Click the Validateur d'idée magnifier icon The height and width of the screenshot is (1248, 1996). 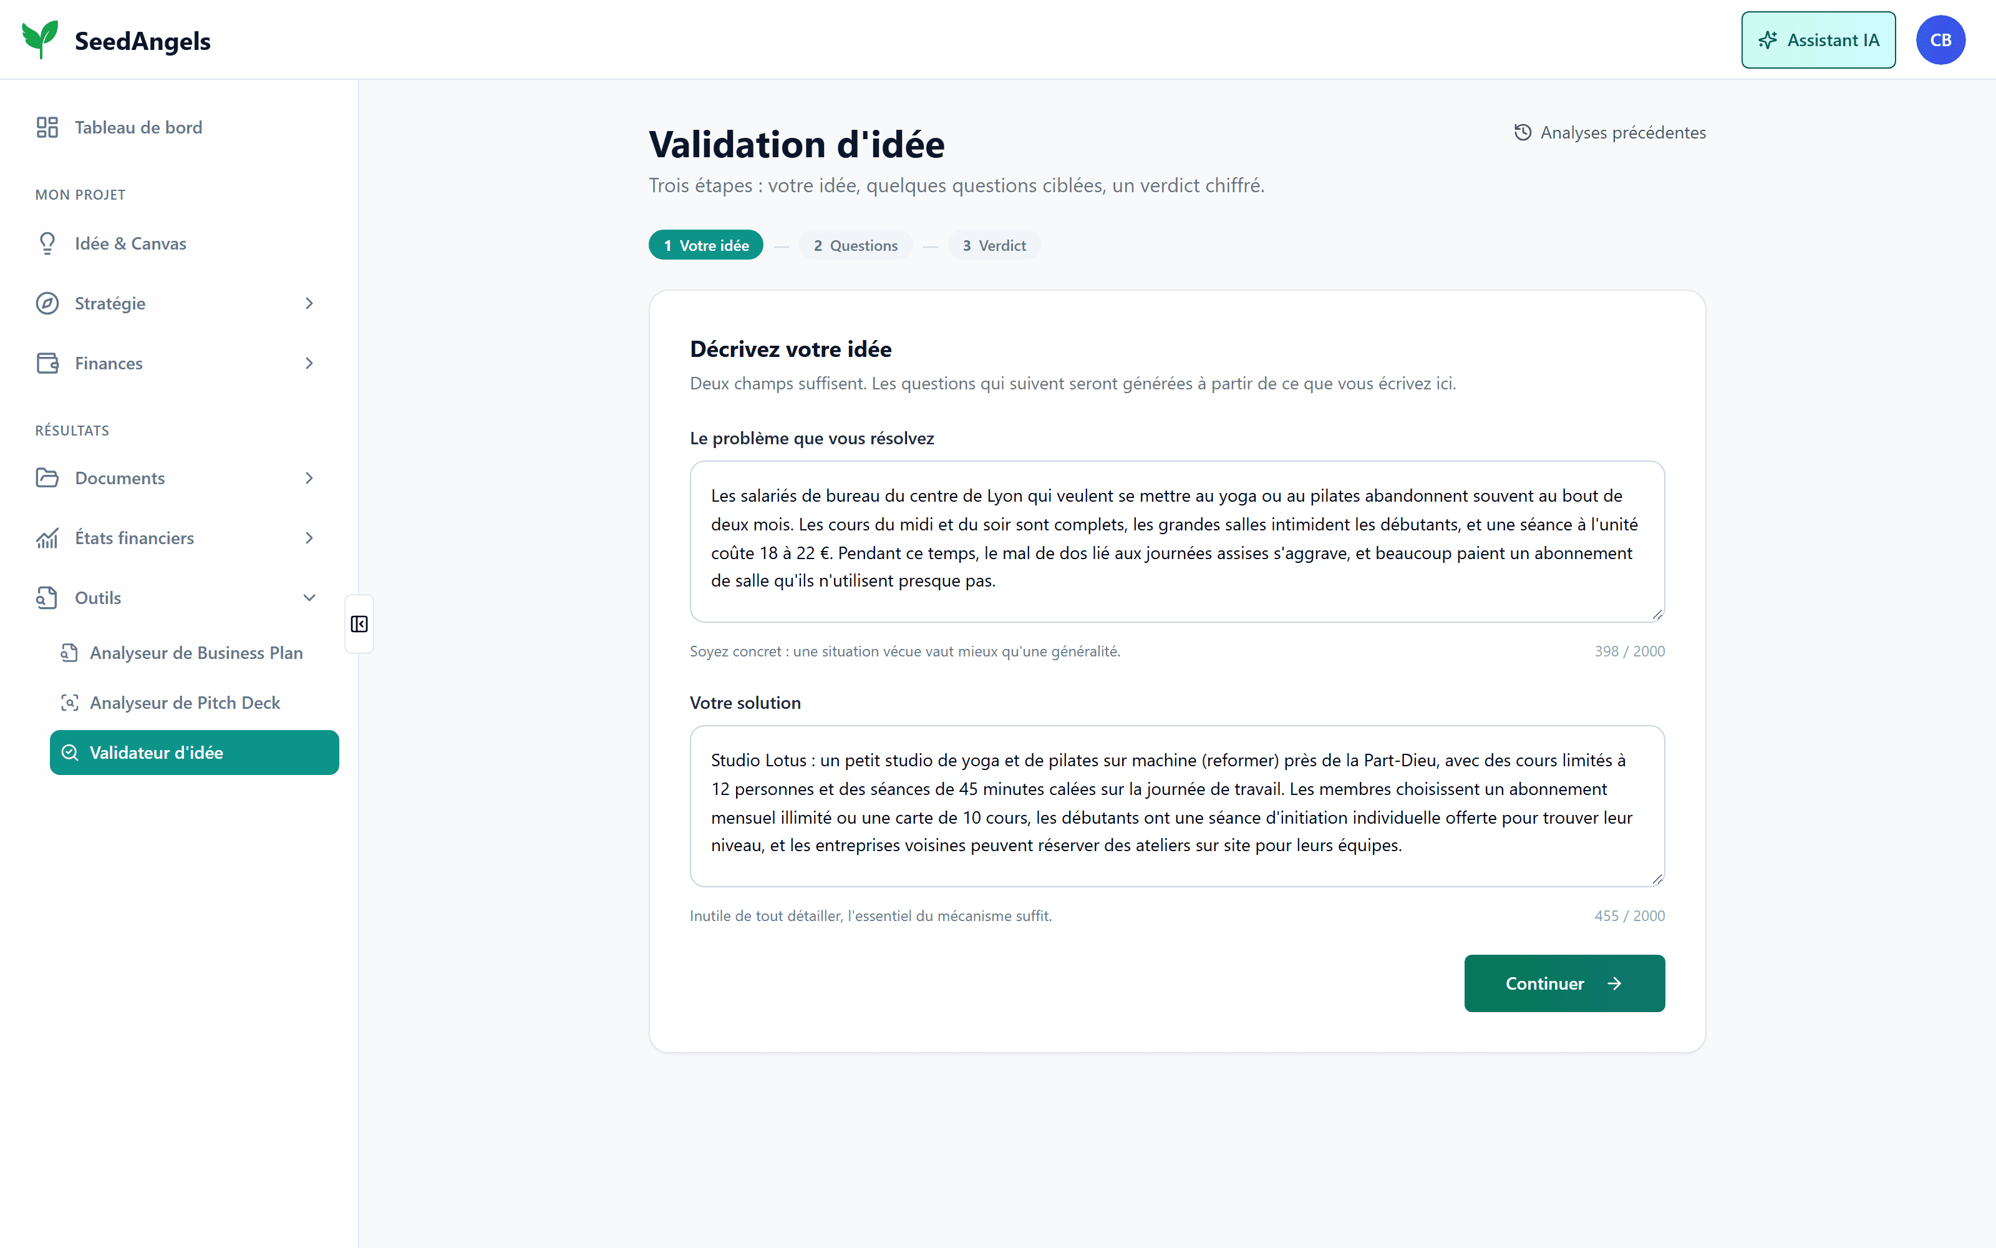click(x=69, y=753)
